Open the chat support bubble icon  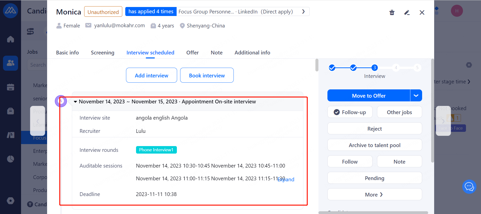point(469,187)
